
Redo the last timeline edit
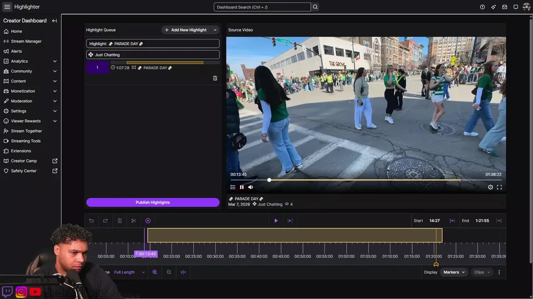(105, 221)
